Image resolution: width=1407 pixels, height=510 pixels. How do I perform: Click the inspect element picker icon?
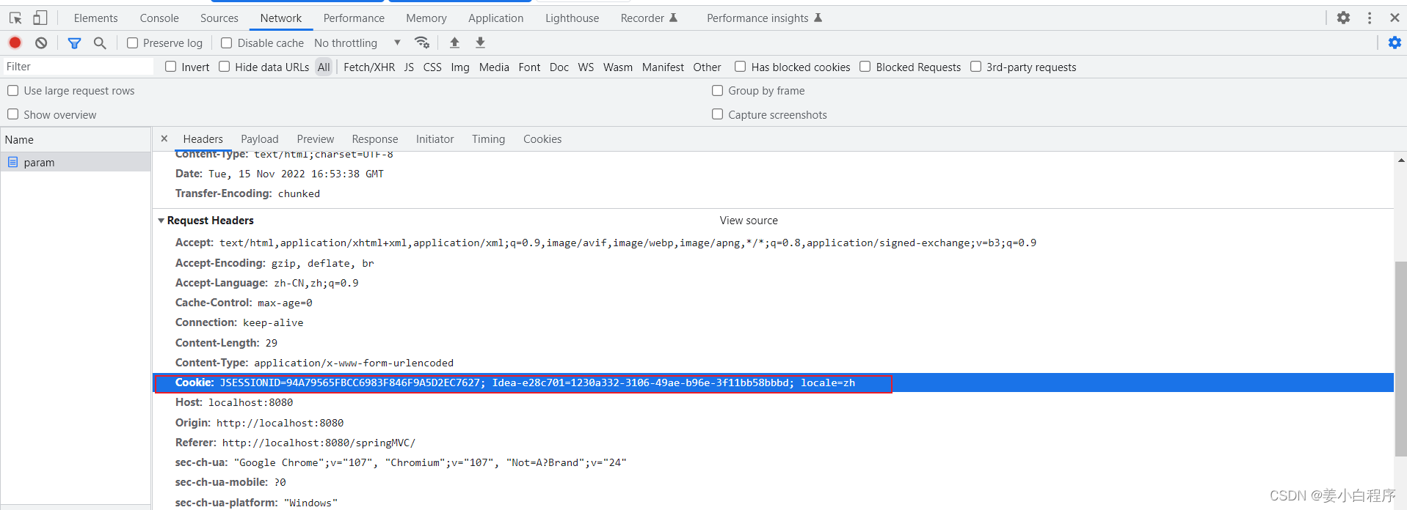click(x=15, y=18)
